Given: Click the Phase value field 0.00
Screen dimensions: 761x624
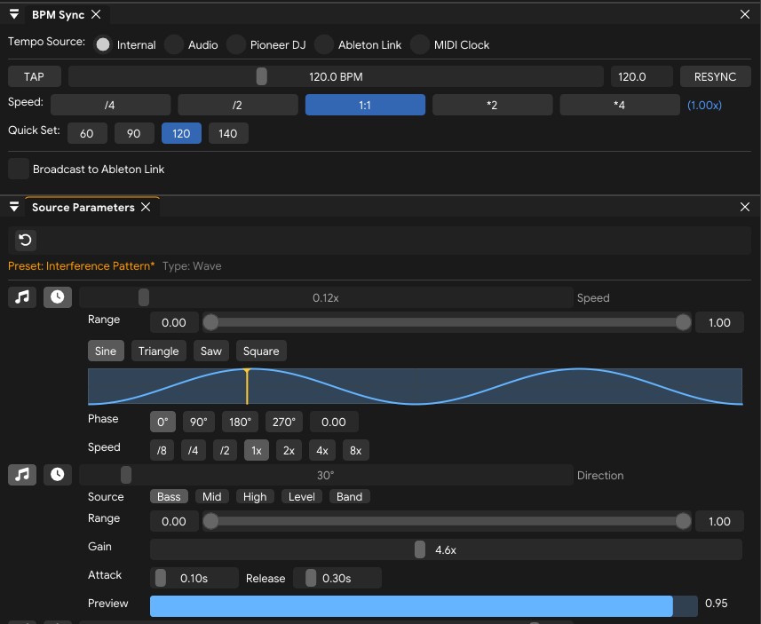Looking at the screenshot, I should click(334, 422).
